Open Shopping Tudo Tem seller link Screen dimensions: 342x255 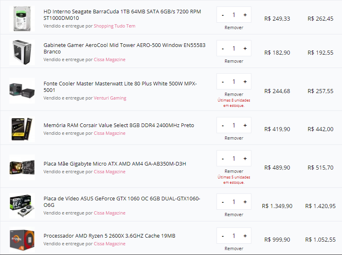pos(115,26)
